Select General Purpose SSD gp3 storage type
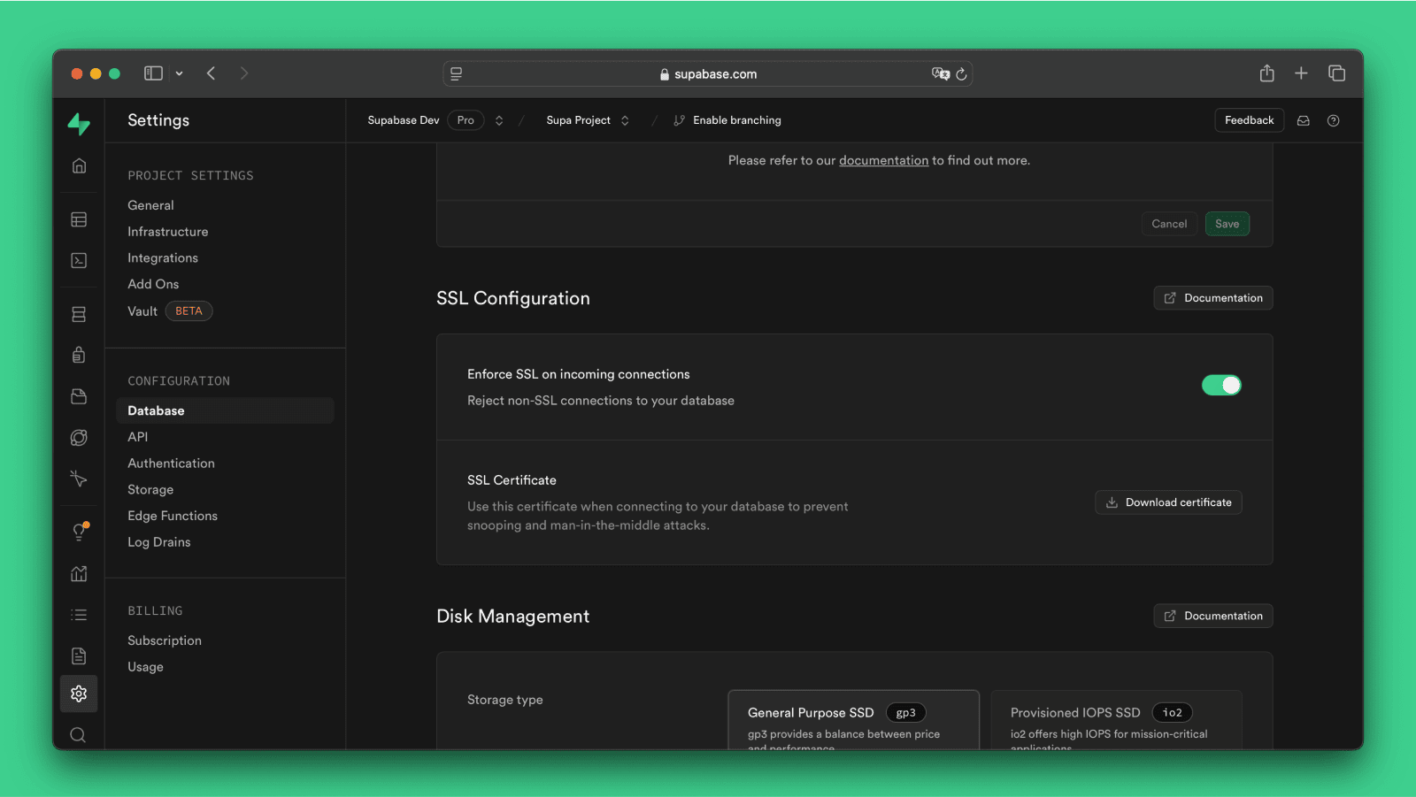This screenshot has height=797, width=1416. coord(853,720)
